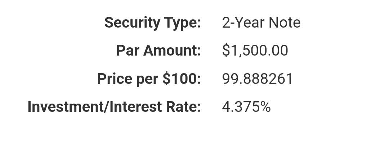This screenshot has width=389, height=147.
Task: Click the dollar sign before 1,500.00
Action: (x=226, y=51)
